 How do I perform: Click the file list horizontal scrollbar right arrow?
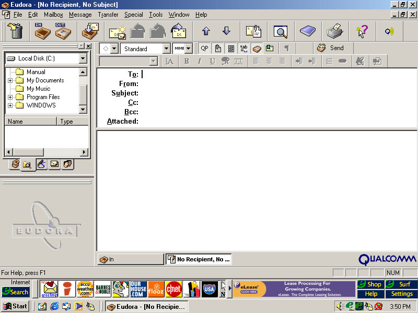85,152
